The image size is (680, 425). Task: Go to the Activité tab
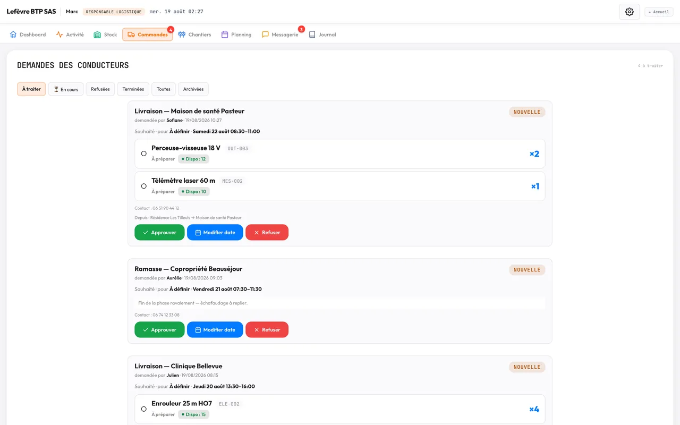click(70, 35)
